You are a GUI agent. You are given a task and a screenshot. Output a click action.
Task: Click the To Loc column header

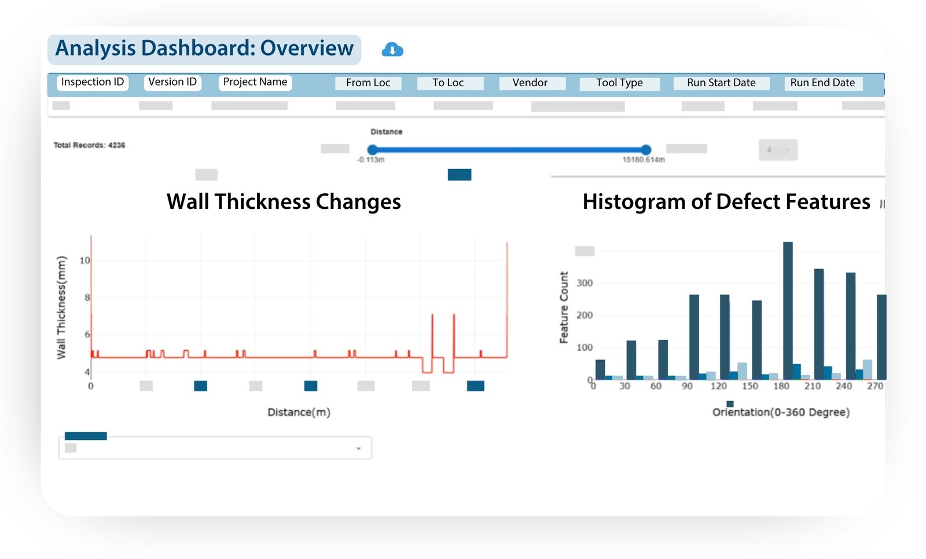tap(449, 83)
